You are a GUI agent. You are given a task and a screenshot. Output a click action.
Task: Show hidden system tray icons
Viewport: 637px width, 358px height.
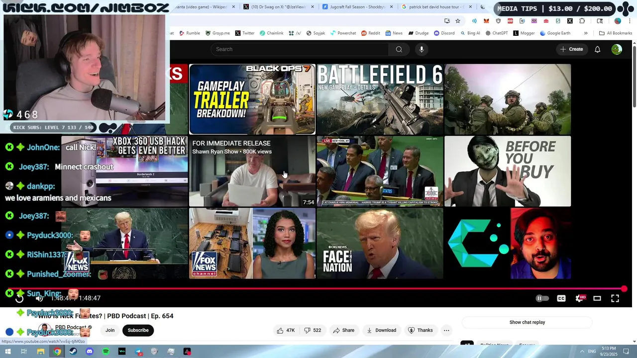coord(582,352)
